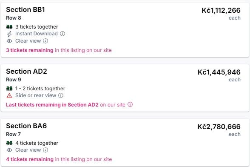Click the eye icon in Section BA6 listing
The image size is (250, 167).
coord(9,150)
